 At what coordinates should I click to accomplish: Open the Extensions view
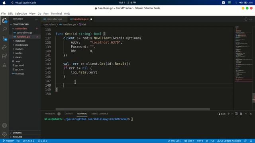(x=4, y=56)
